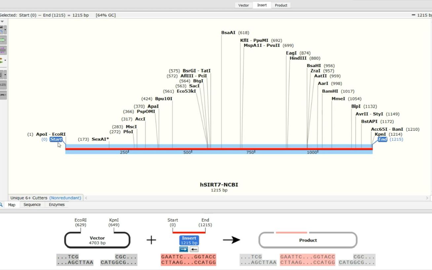
Task: Toggle the green features arrow icon
Action: click(x=2, y=40)
